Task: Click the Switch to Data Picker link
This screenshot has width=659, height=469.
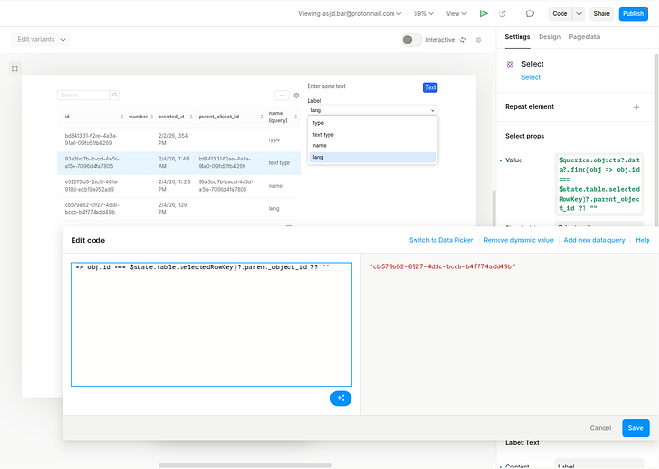Action: [441, 240]
